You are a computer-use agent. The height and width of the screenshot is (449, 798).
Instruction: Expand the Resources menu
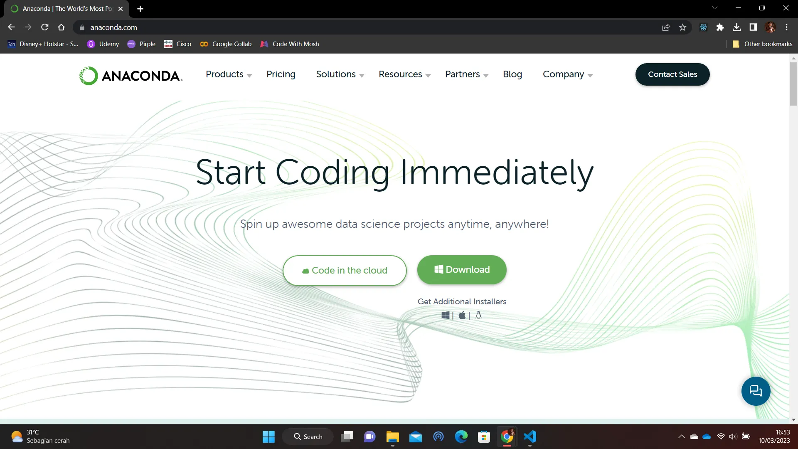404,74
